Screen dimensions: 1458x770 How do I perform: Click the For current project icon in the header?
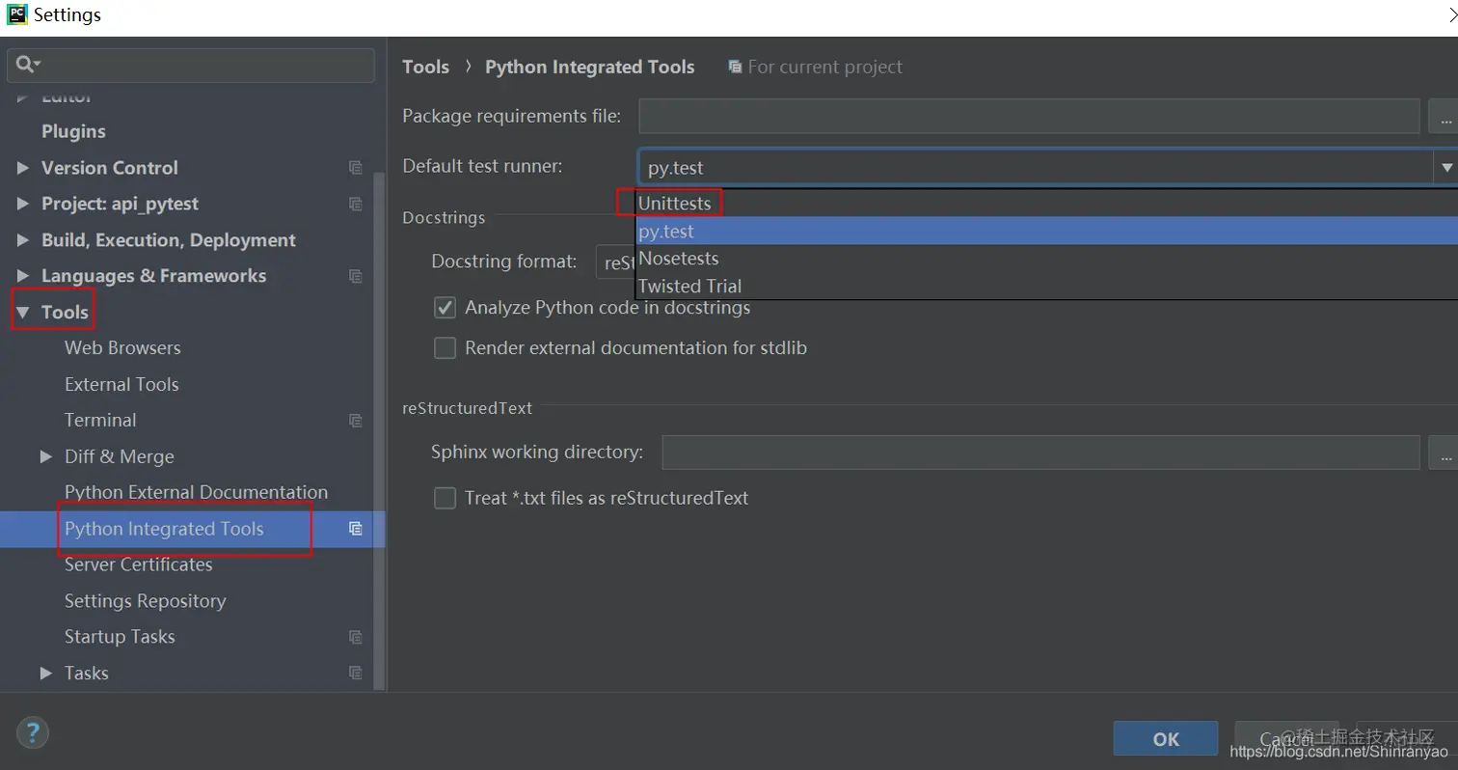(x=735, y=67)
